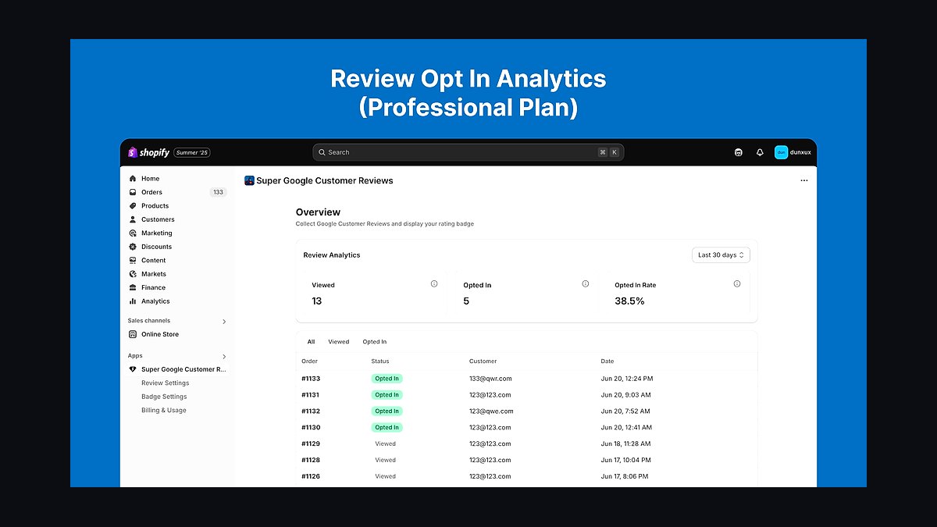This screenshot has width=937, height=527.
Task: Open Billing & Usage in sidebar
Action: [164, 411]
